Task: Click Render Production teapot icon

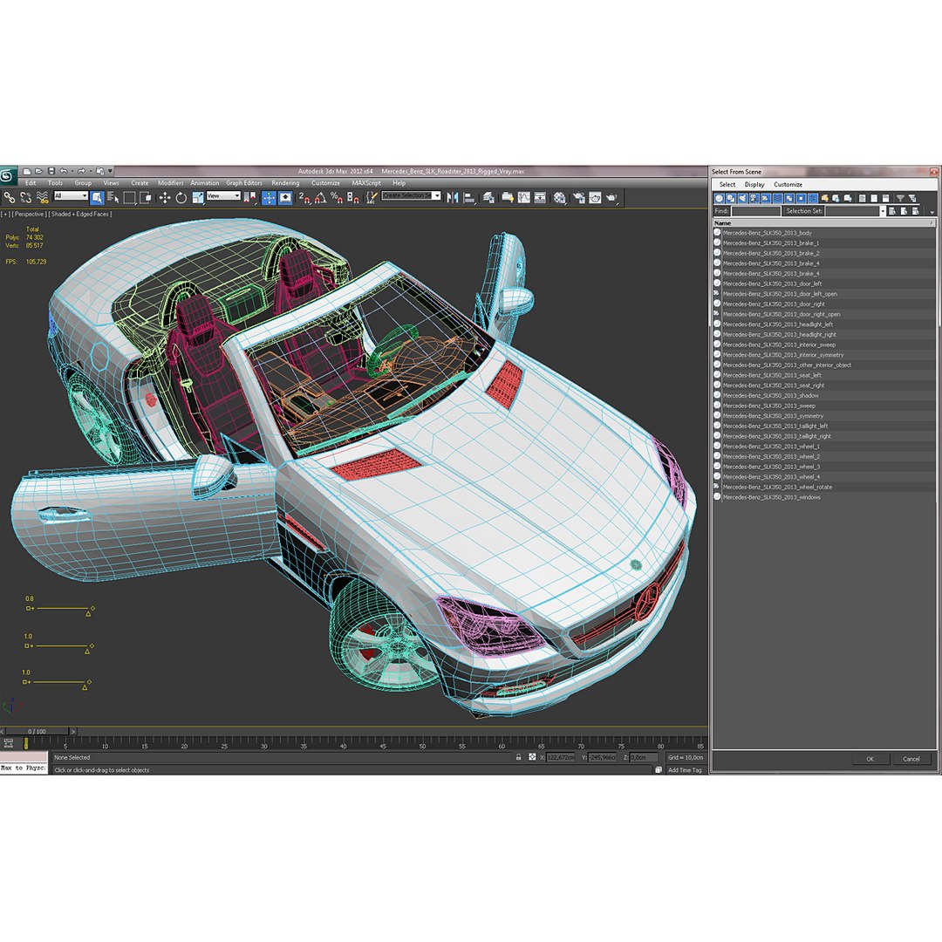Action: 611,197
